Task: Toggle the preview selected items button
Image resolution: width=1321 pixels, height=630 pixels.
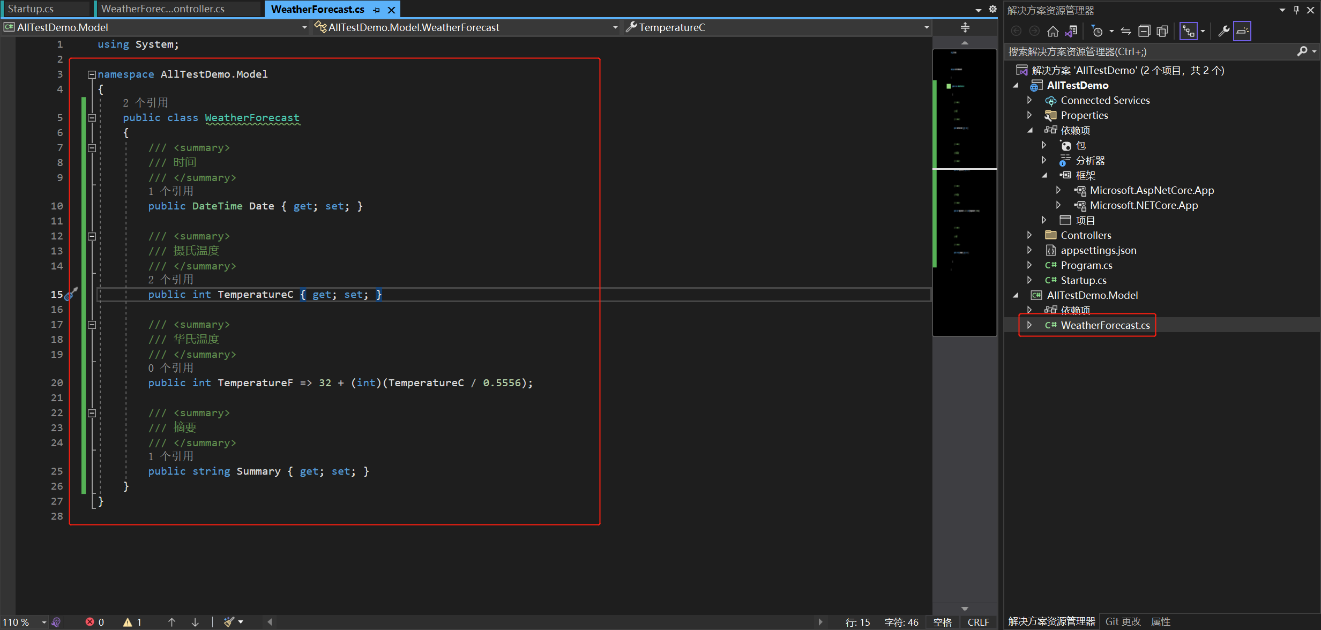Action: point(1242,31)
